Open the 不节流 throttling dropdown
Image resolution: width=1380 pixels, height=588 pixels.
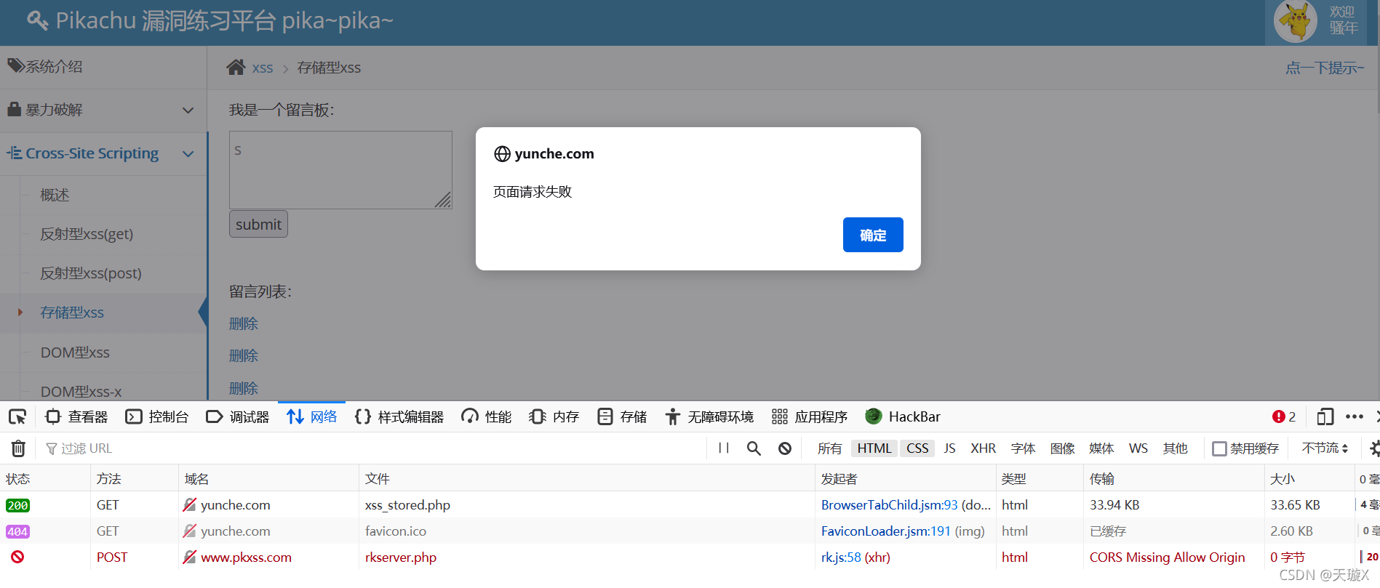(1325, 448)
